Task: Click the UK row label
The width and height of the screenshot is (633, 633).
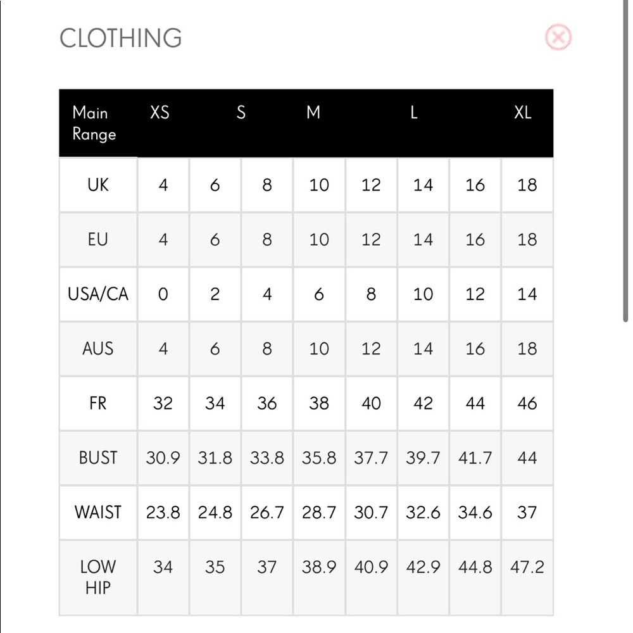Action: pos(98,185)
